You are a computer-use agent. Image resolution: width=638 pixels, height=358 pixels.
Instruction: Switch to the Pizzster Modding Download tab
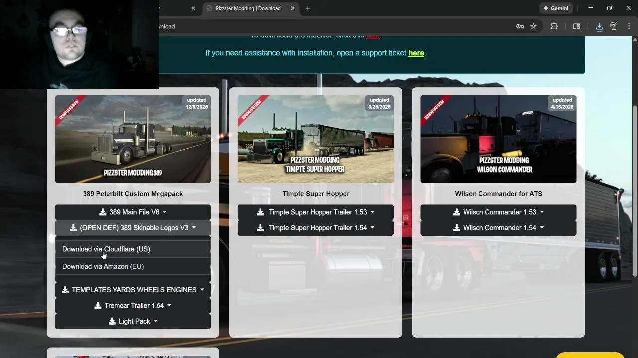pos(248,8)
